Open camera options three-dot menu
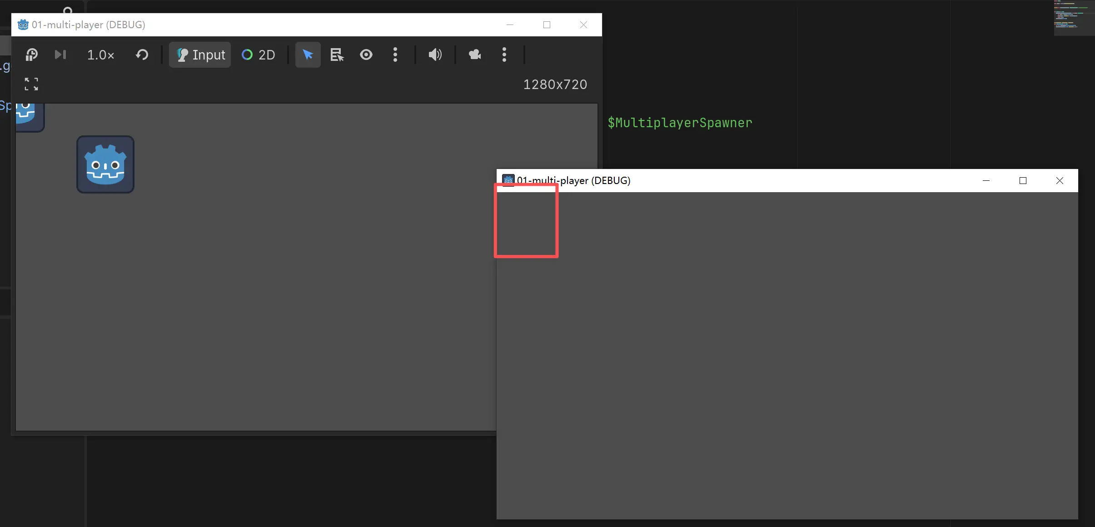 (x=504, y=55)
